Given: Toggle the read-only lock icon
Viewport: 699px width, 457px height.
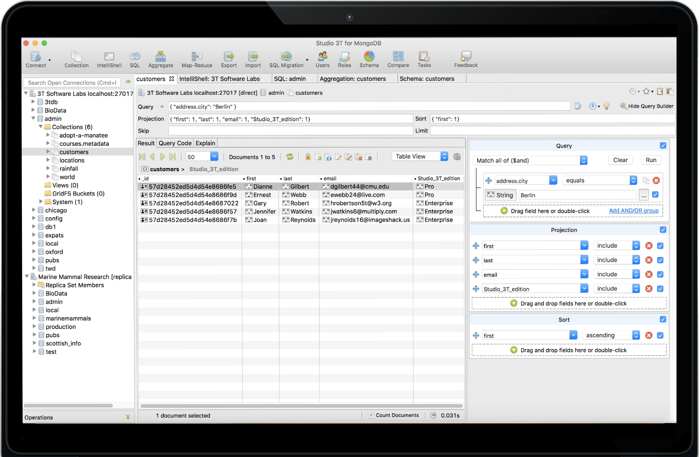Looking at the screenshot, I should (308, 157).
